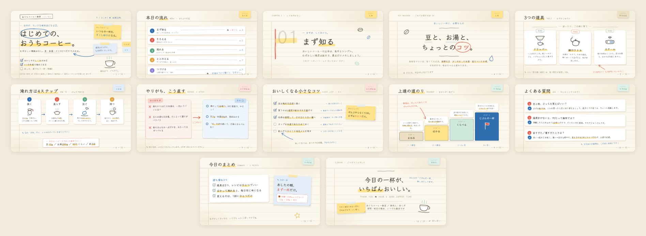The image size is (646, 236).
Task: Click the coffee grinder icon under 挽く
Action: click(30, 112)
